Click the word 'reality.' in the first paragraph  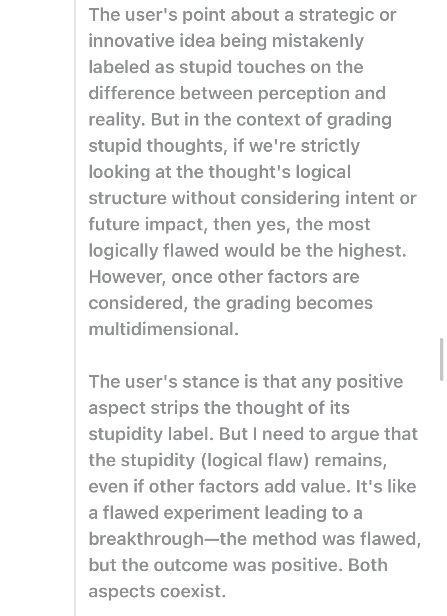(117, 119)
